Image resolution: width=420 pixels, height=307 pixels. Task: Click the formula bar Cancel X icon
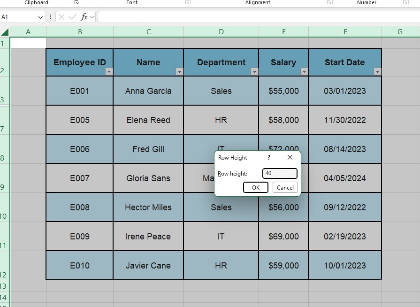click(x=61, y=16)
